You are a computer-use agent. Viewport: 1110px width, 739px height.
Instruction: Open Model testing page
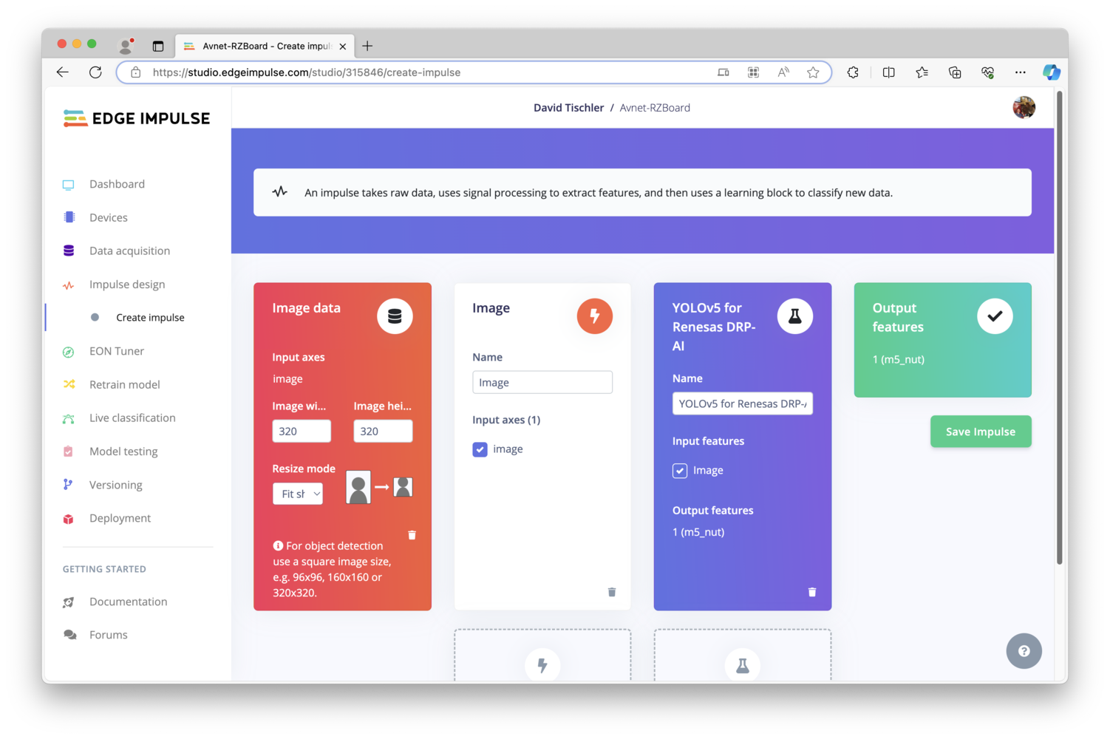coord(123,452)
